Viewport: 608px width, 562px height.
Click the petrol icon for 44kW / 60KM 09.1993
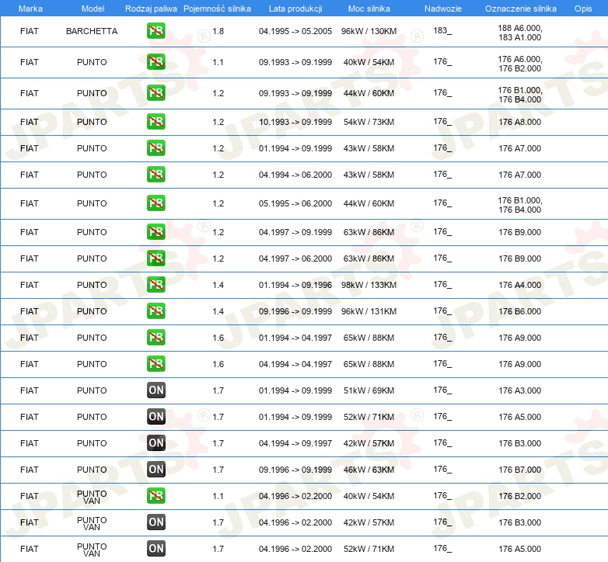coord(156,93)
